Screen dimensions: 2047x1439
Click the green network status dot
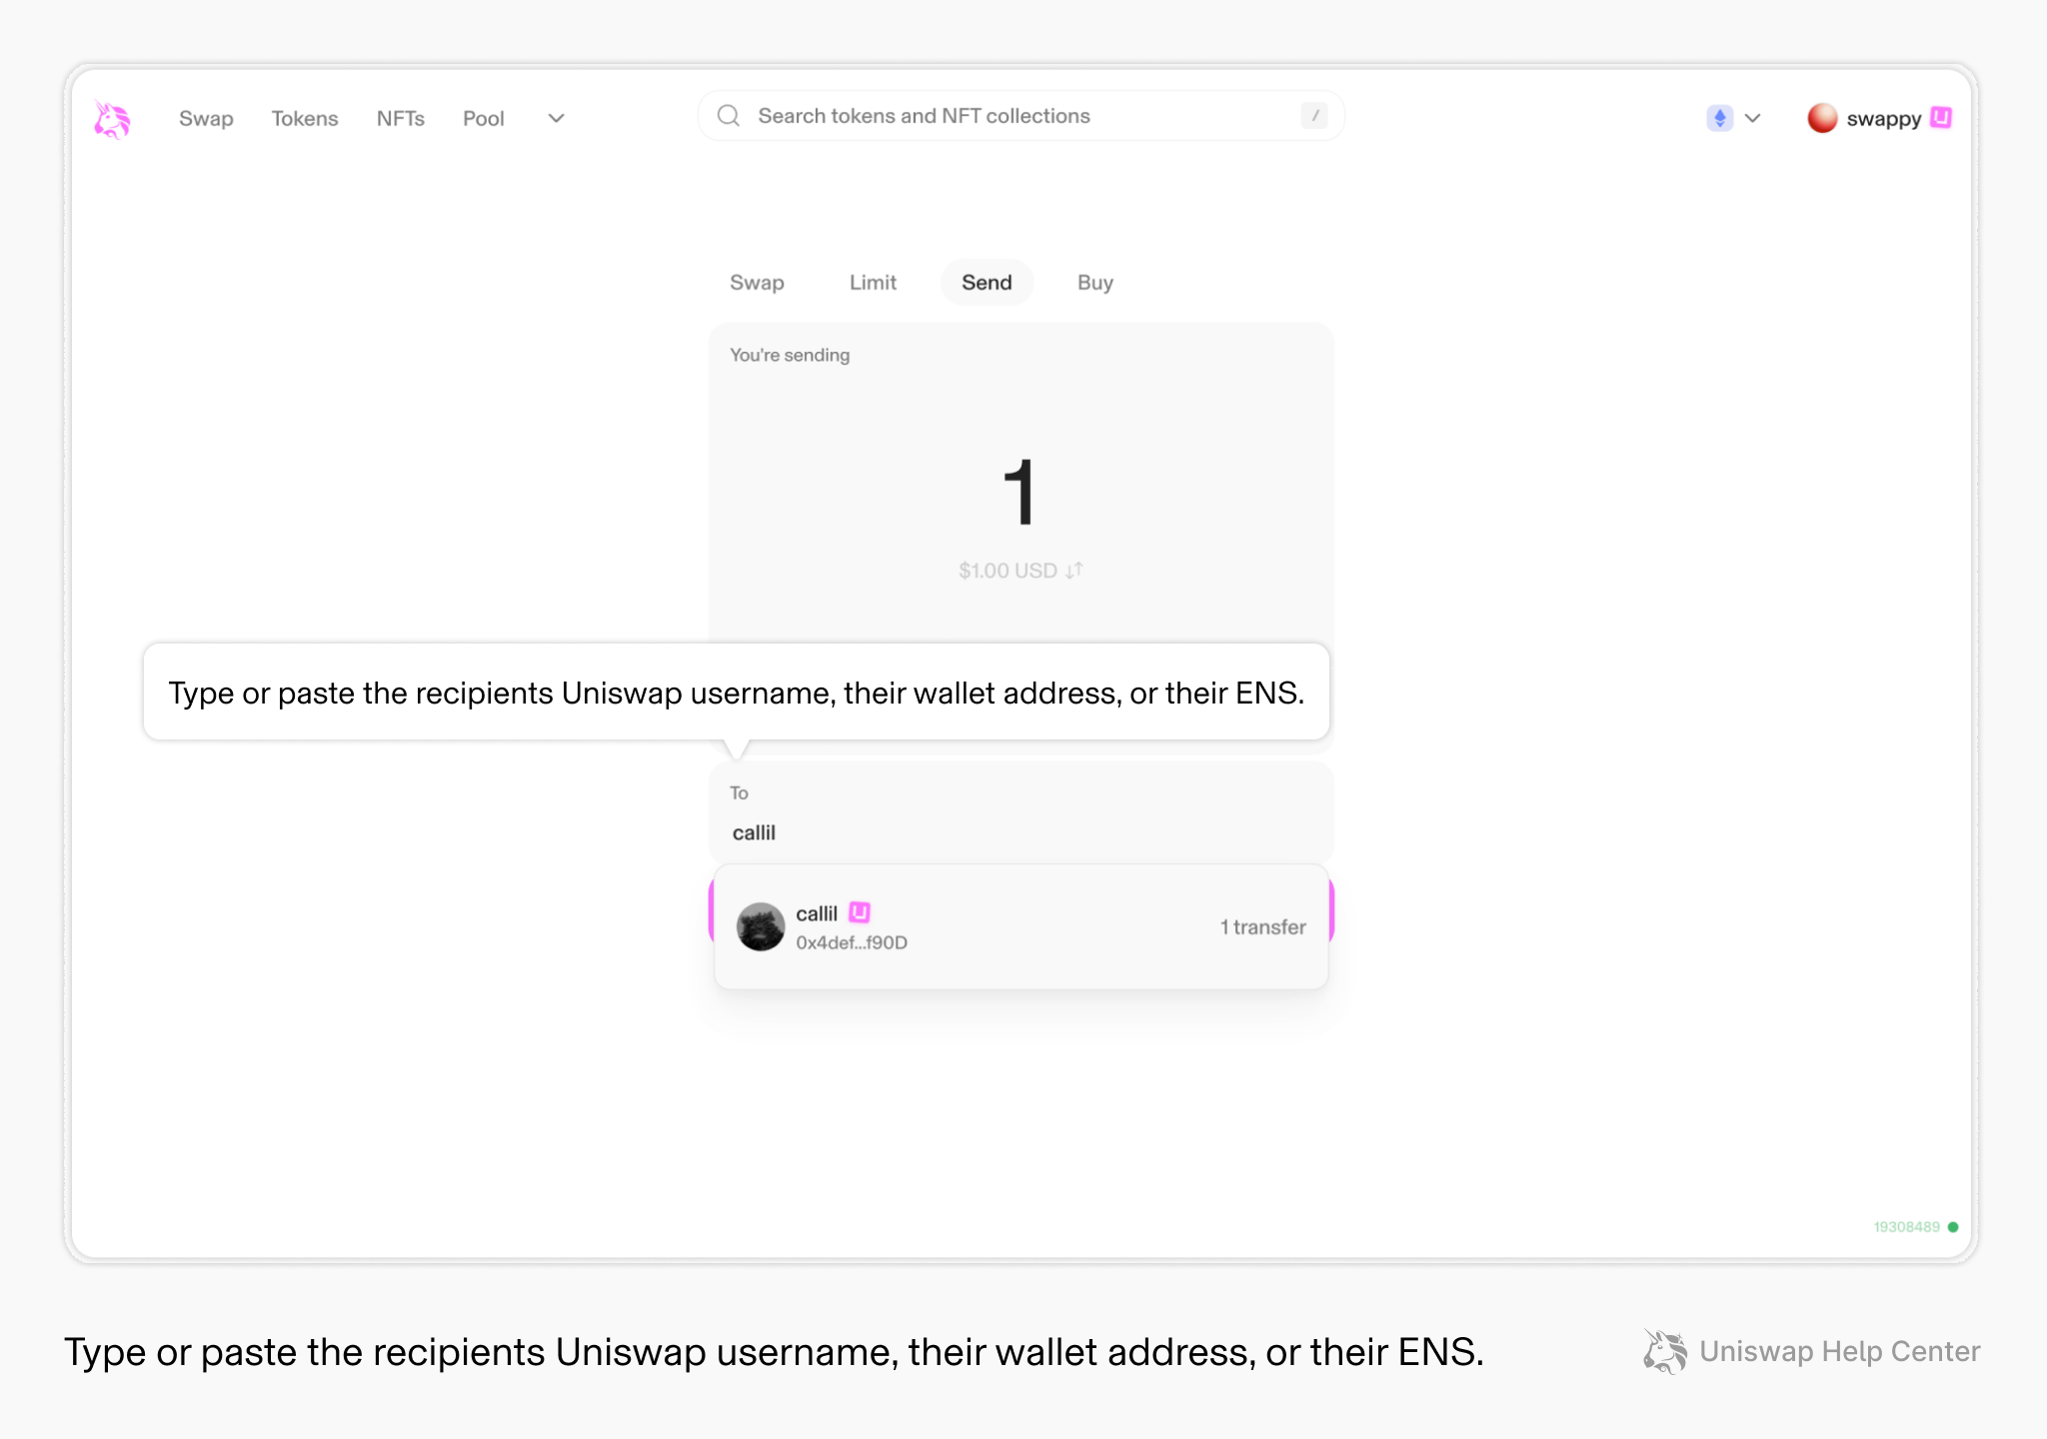(x=1953, y=1227)
